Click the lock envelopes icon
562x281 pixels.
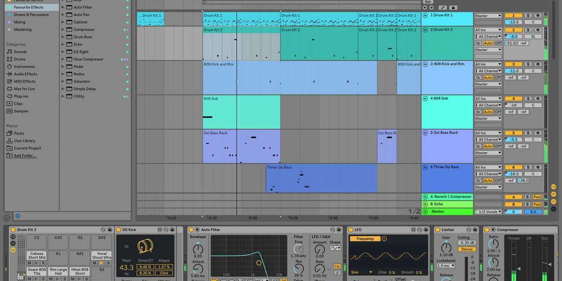(x=453, y=7)
